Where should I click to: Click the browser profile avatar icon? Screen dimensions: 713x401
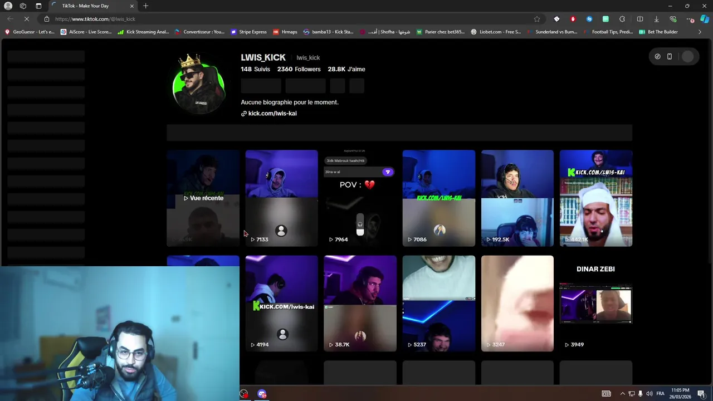click(8, 6)
